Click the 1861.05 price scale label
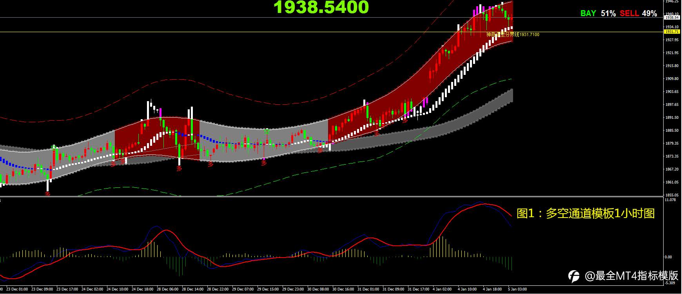 (672, 182)
